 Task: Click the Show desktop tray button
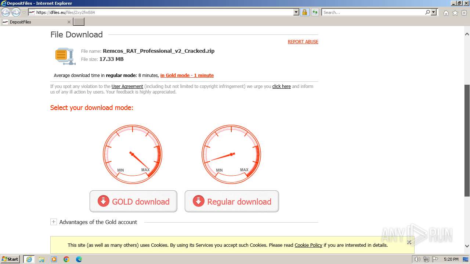click(466, 259)
